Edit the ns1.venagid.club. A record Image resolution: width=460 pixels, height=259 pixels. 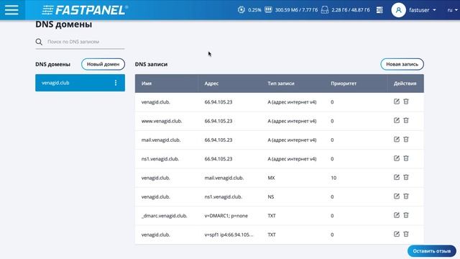click(396, 158)
